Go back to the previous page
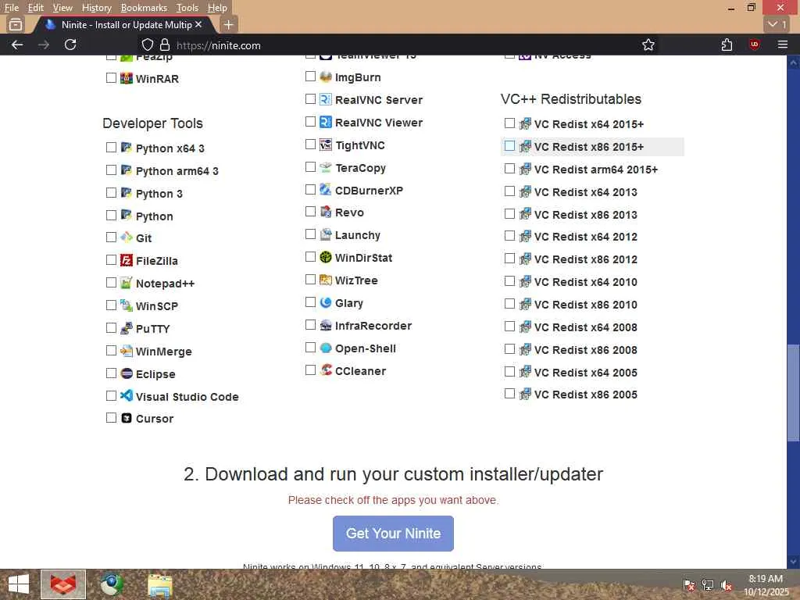The height and width of the screenshot is (600, 800). 17,45
